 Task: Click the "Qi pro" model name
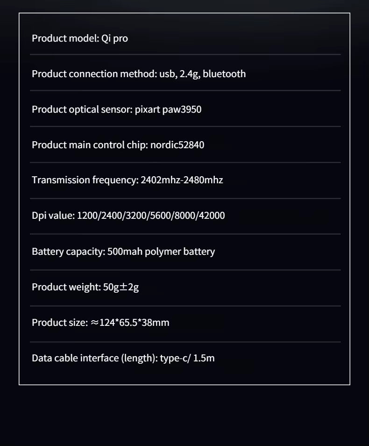(114, 38)
